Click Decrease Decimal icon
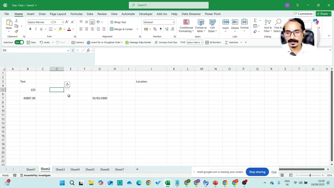 (x=172, y=29)
